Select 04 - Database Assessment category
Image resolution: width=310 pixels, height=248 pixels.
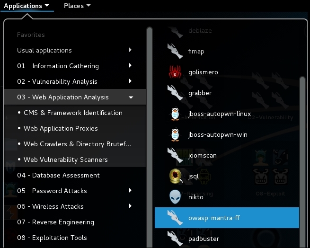(x=75, y=175)
